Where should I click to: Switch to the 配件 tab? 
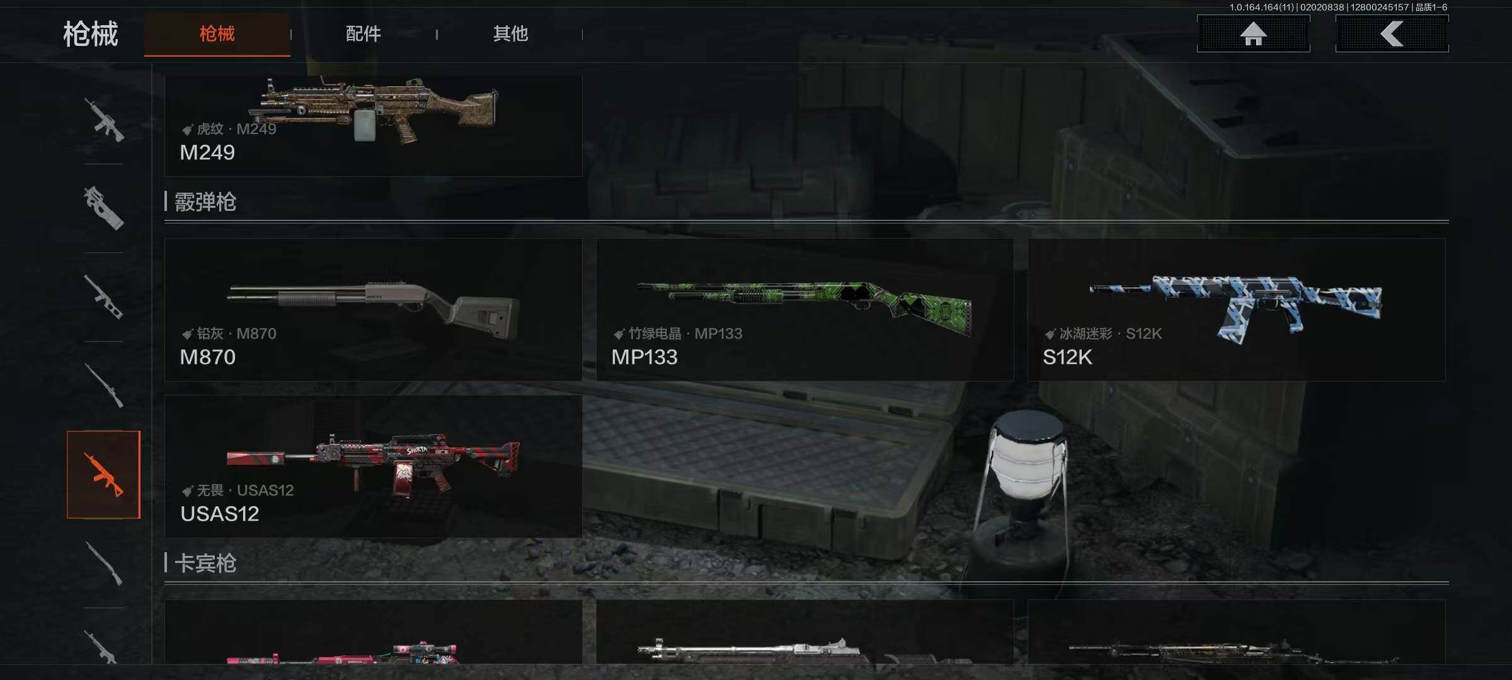tap(364, 34)
